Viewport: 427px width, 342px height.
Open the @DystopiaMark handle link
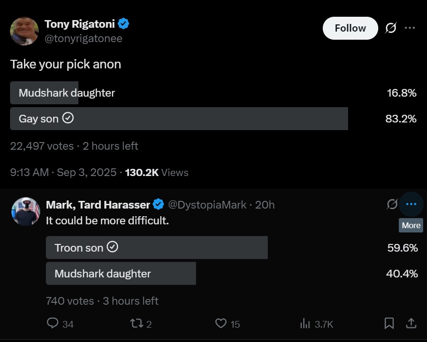tap(207, 205)
